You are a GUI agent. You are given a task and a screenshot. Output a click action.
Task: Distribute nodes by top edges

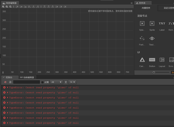(44, 7)
